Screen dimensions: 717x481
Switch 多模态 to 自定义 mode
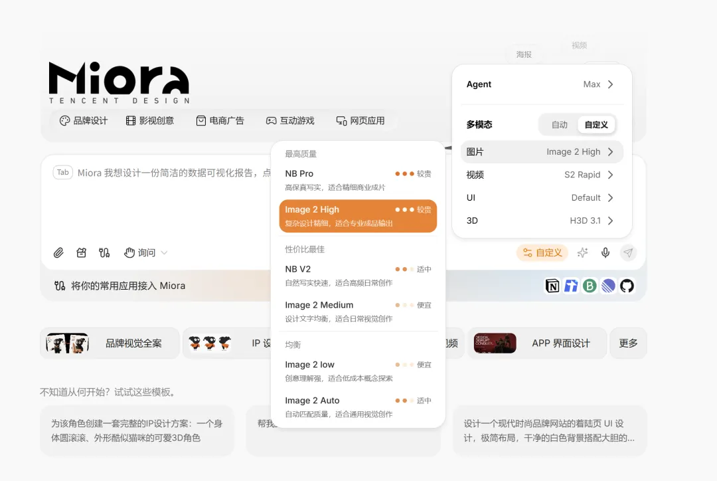pos(596,125)
